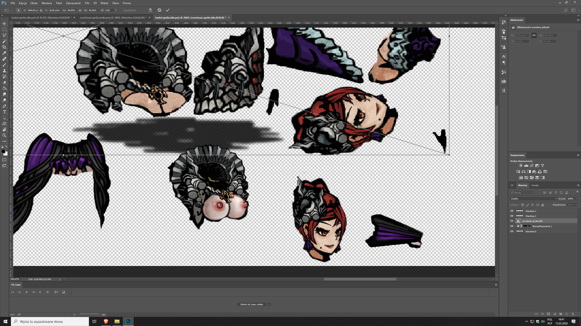The image size is (581, 326).
Task: Add a Brightness/Contrast adjustment
Action: pos(520,166)
